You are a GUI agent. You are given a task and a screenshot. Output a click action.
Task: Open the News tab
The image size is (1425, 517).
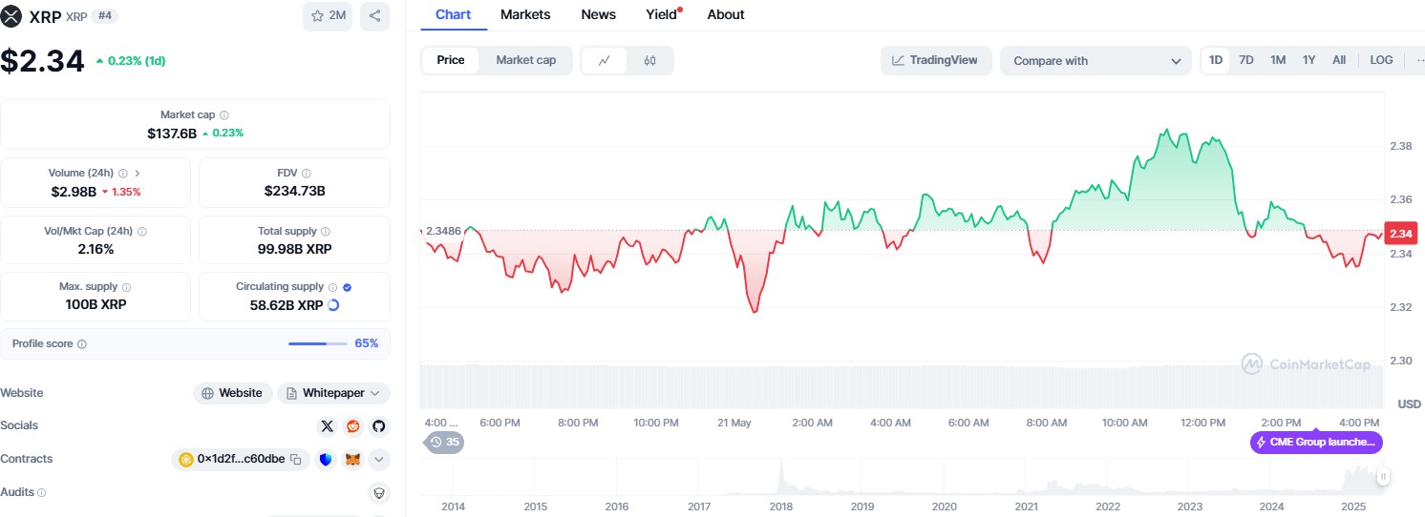point(598,14)
